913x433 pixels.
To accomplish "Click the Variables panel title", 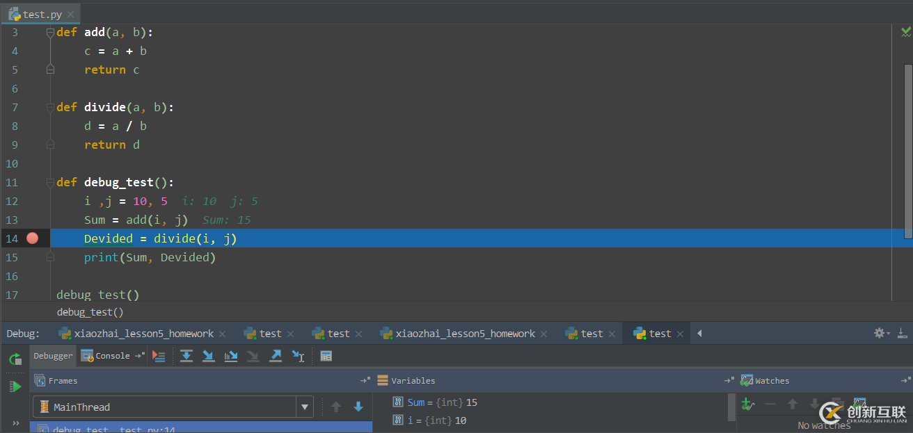I will coord(413,381).
